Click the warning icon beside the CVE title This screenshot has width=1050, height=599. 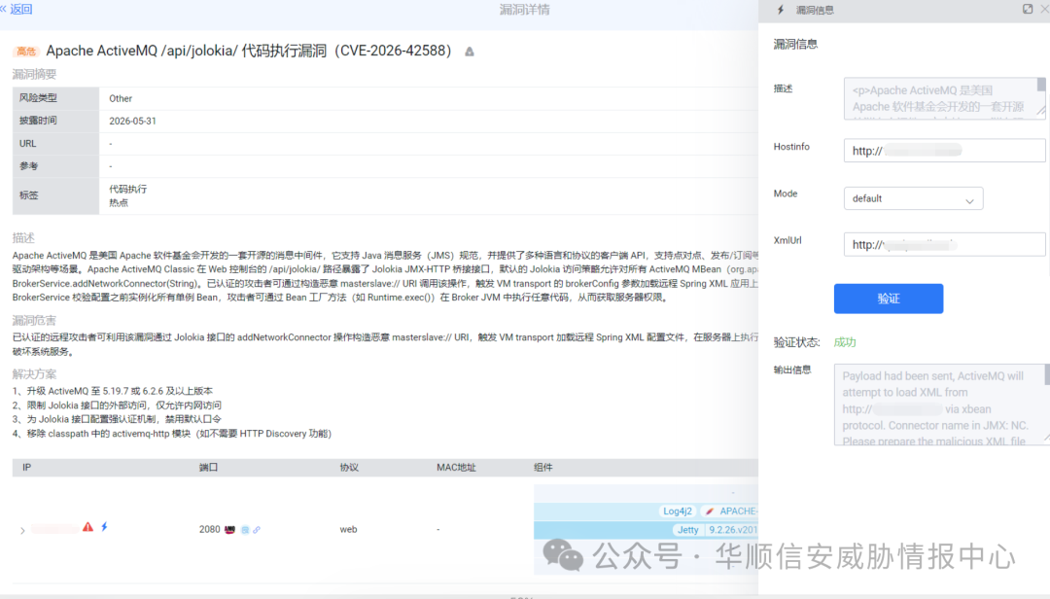pos(470,52)
